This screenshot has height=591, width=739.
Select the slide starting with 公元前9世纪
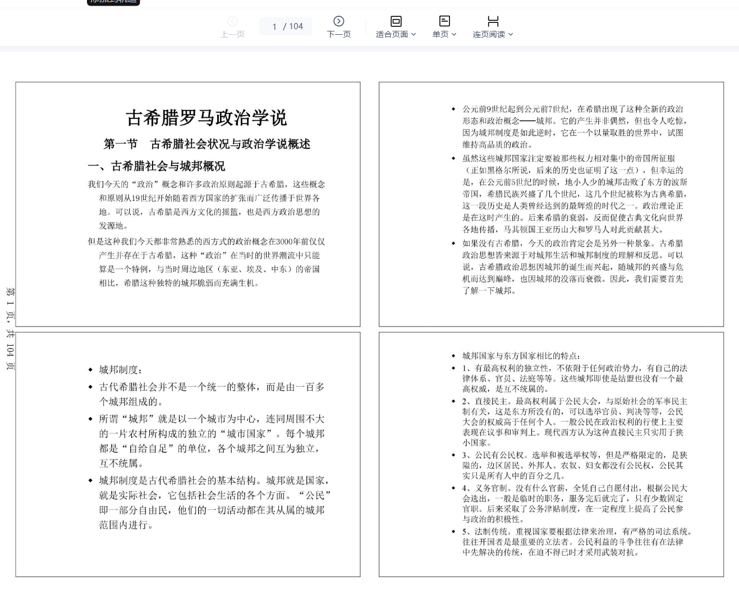point(551,204)
